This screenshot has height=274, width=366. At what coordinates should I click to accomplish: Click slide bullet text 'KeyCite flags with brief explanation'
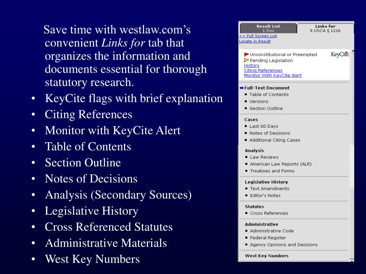click(x=134, y=98)
